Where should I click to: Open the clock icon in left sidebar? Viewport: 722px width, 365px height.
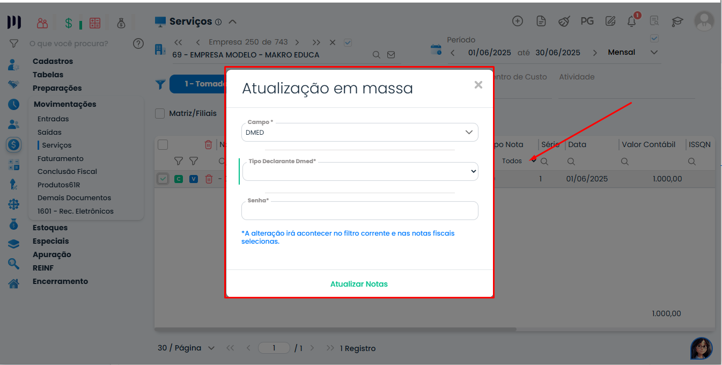point(14,104)
